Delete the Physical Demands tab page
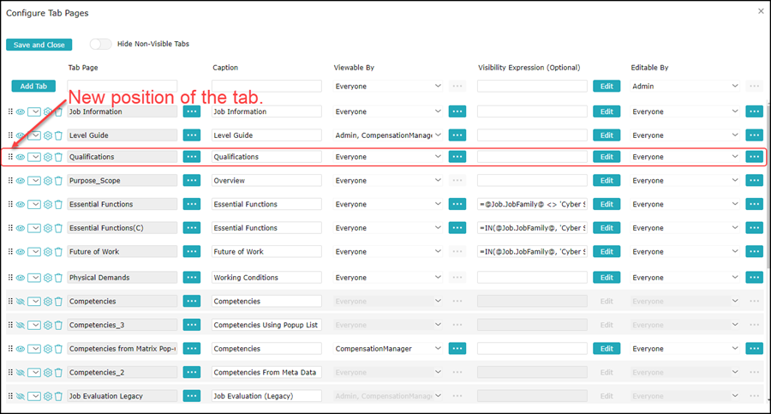Screen dimensions: 771x414 point(58,278)
